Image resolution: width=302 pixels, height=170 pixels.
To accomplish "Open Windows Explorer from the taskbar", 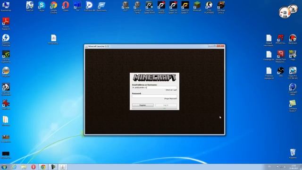I will pos(24,167).
